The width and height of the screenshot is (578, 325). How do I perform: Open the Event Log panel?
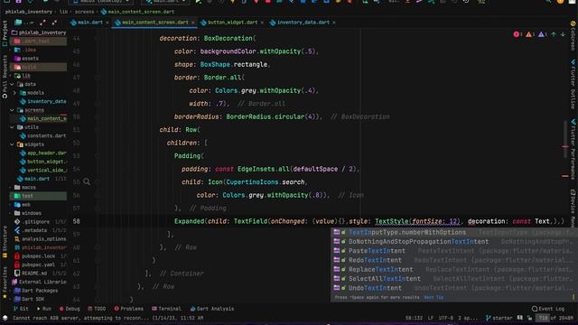coord(548,309)
